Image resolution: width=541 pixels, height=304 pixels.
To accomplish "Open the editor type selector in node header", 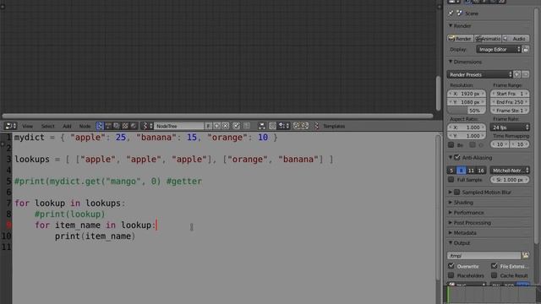I will [x=10, y=126].
